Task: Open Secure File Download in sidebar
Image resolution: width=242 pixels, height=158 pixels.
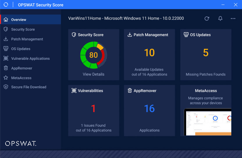Action: point(29,87)
